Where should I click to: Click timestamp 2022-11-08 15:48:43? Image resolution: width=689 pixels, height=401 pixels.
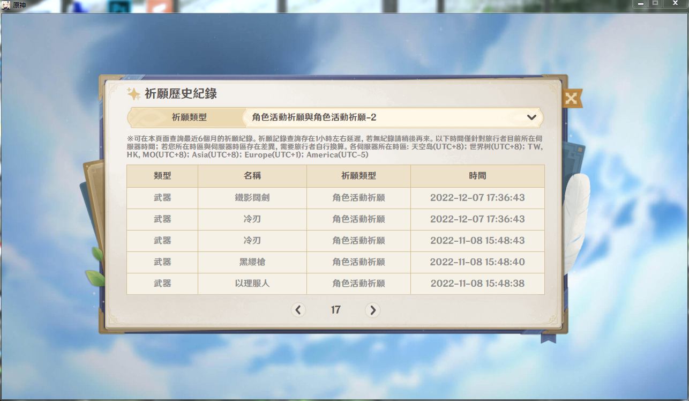pos(477,241)
